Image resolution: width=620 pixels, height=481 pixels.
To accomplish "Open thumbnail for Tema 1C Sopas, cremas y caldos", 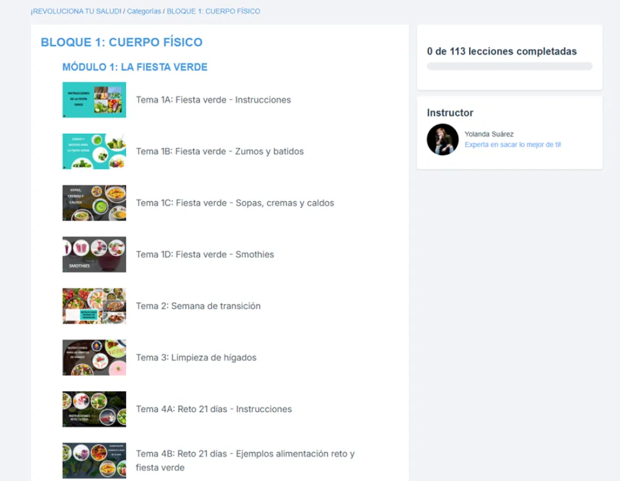I will (x=94, y=203).
